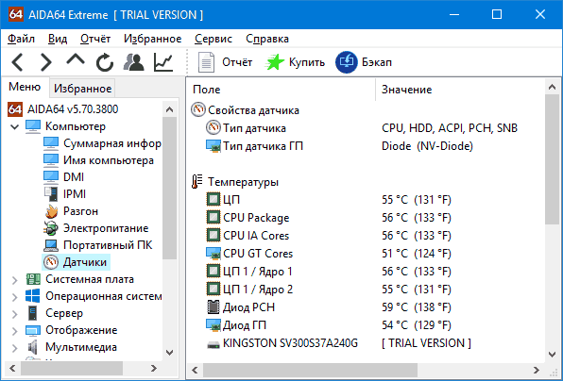Expand the Системная плата node
This screenshot has width=563, height=381.
[15, 280]
